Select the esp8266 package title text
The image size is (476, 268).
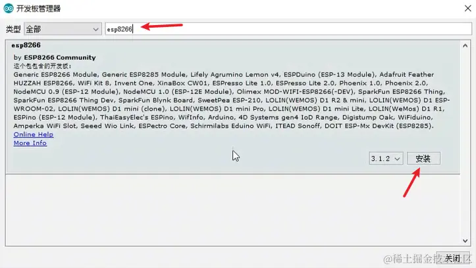coord(26,45)
